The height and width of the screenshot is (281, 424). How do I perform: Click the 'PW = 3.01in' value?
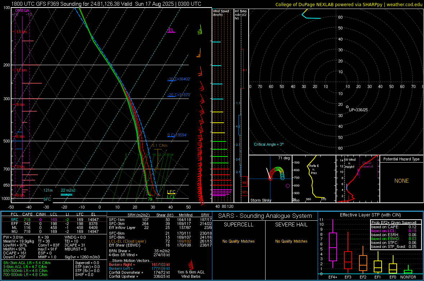(x=13, y=237)
